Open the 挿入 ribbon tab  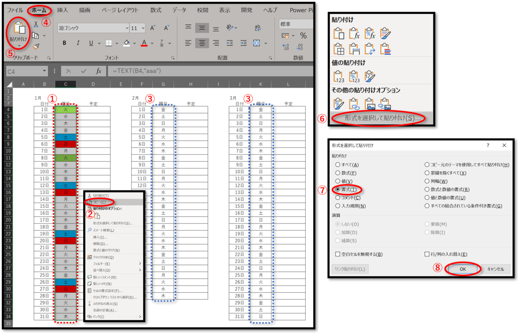point(62,10)
